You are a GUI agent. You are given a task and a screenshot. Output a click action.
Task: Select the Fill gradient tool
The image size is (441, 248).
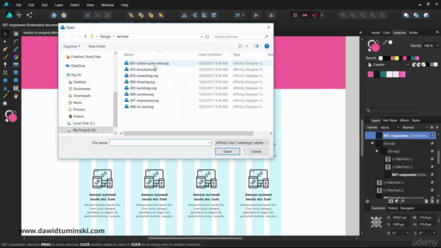pyautogui.click(x=16, y=57)
